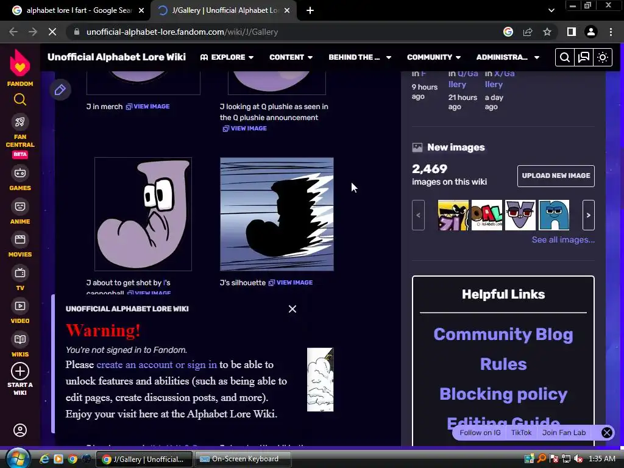The width and height of the screenshot is (624, 468).
Task: Stop page loading in browser toolbar
Action: pos(52,32)
